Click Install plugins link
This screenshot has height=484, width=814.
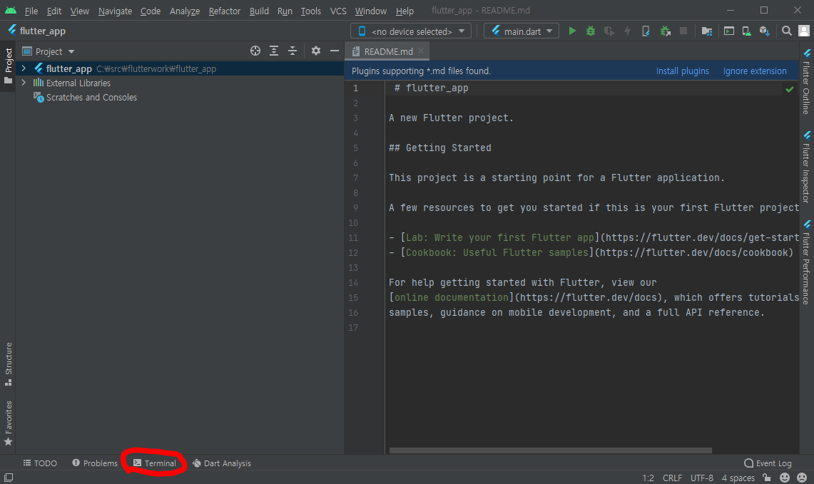point(682,71)
